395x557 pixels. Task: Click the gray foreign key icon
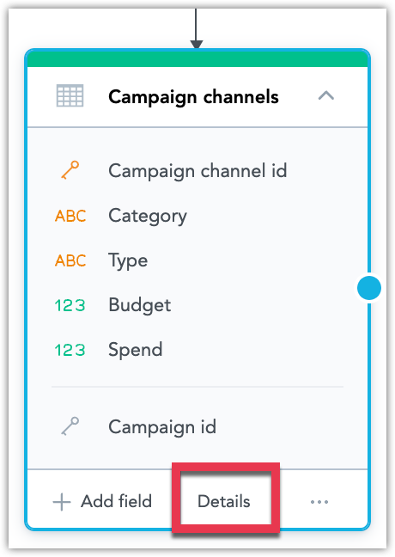tap(70, 426)
